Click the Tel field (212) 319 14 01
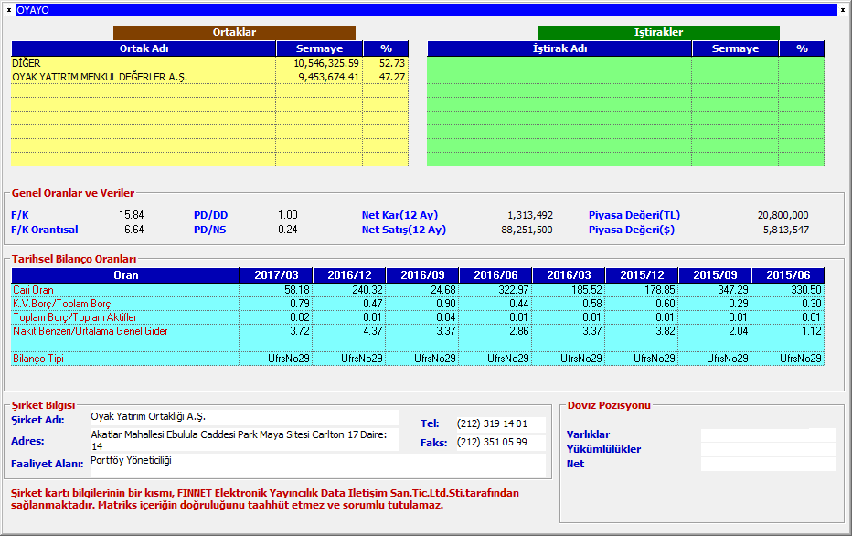852x536 pixels. pos(500,424)
